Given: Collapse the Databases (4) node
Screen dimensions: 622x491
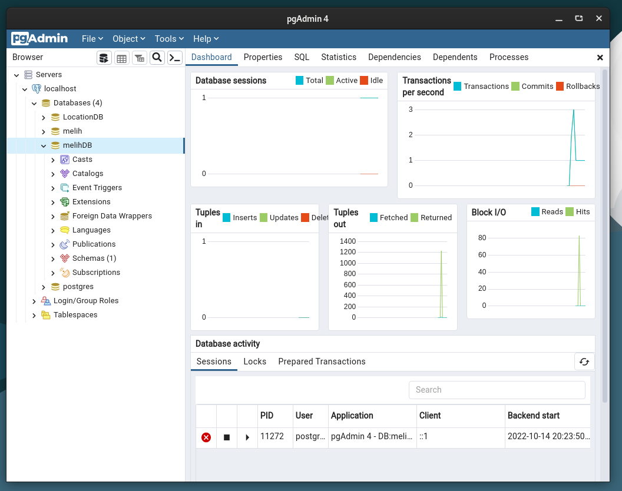Looking at the screenshot, I should (34, 104).
